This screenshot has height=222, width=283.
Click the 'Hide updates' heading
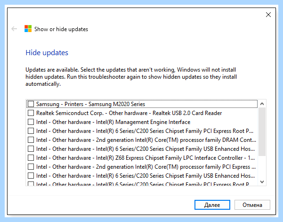47,53
